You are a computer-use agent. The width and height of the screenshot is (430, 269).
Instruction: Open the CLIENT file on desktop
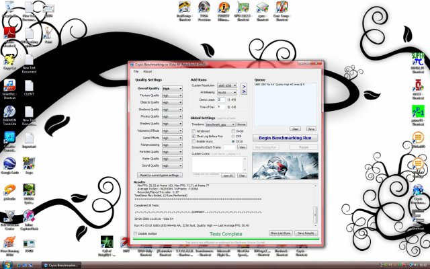[x=29, y=86]
